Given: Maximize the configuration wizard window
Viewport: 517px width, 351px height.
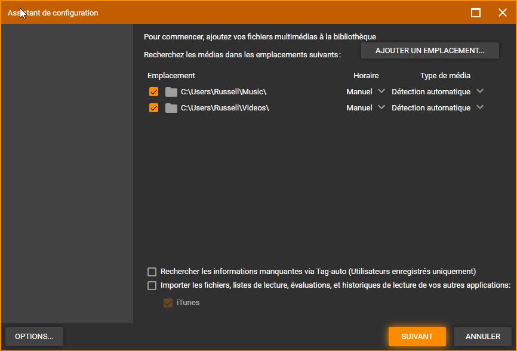Looking at the screenshot, I should [x=476, y=13].
